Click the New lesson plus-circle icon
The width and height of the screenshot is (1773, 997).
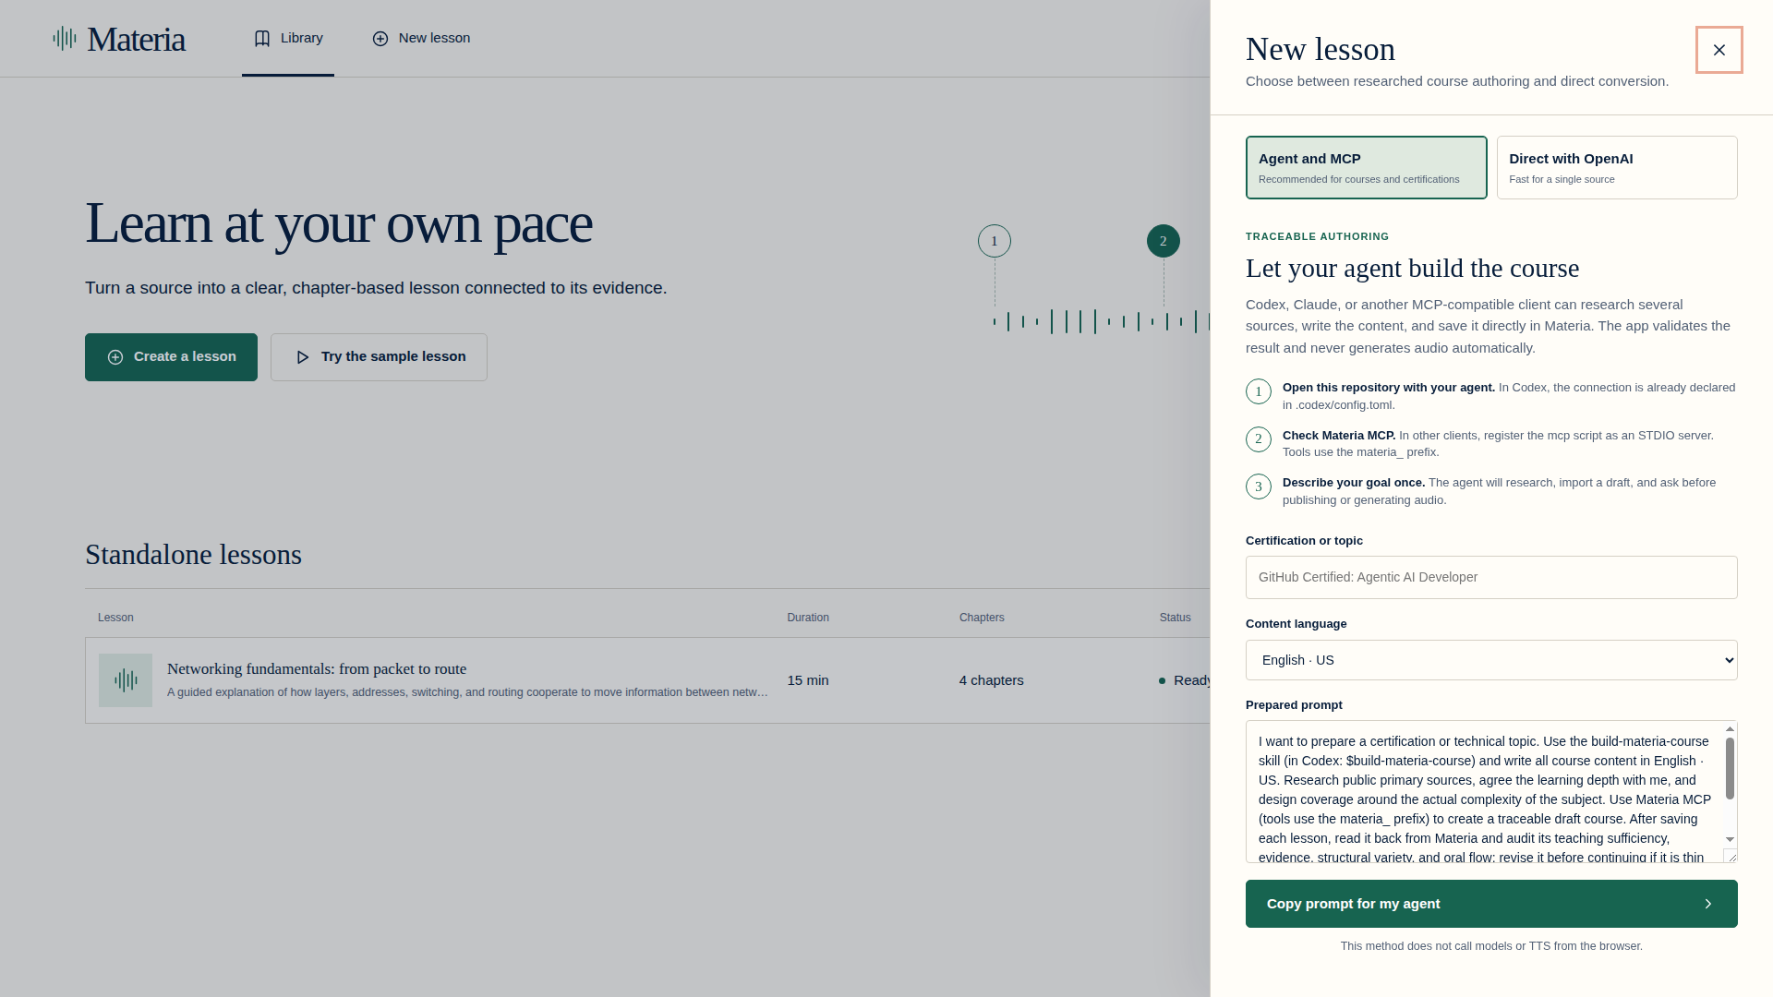[x=380, y=39]
